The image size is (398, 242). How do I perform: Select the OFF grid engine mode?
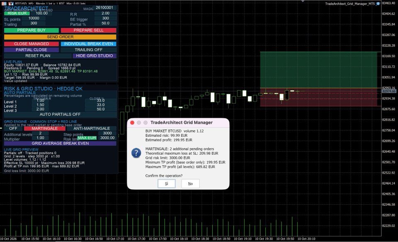click(x=13, y=128)
